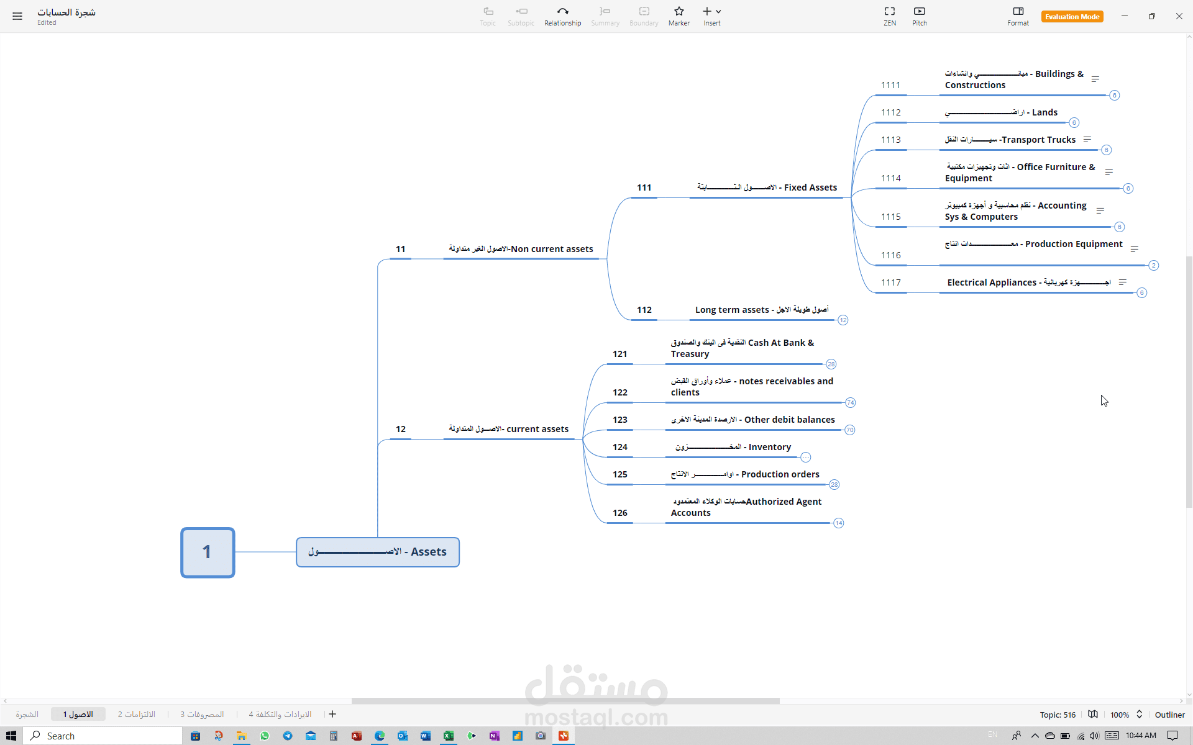Expand notes receivables and clients children
The width and height of the screenshot is (1193, 745).
pyautogui.click(x=850, y=403)
